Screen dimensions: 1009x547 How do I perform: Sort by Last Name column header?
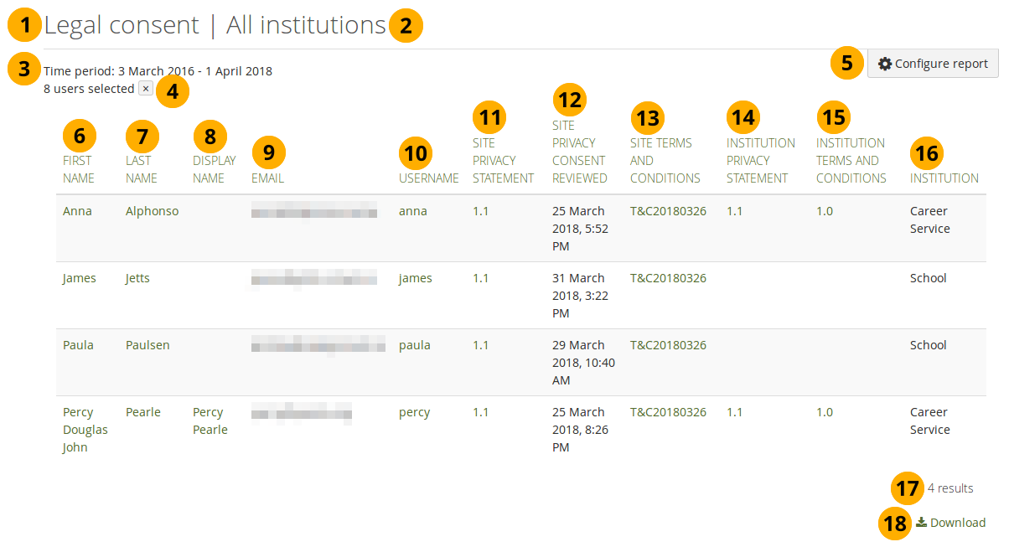[x=141, y=169]
